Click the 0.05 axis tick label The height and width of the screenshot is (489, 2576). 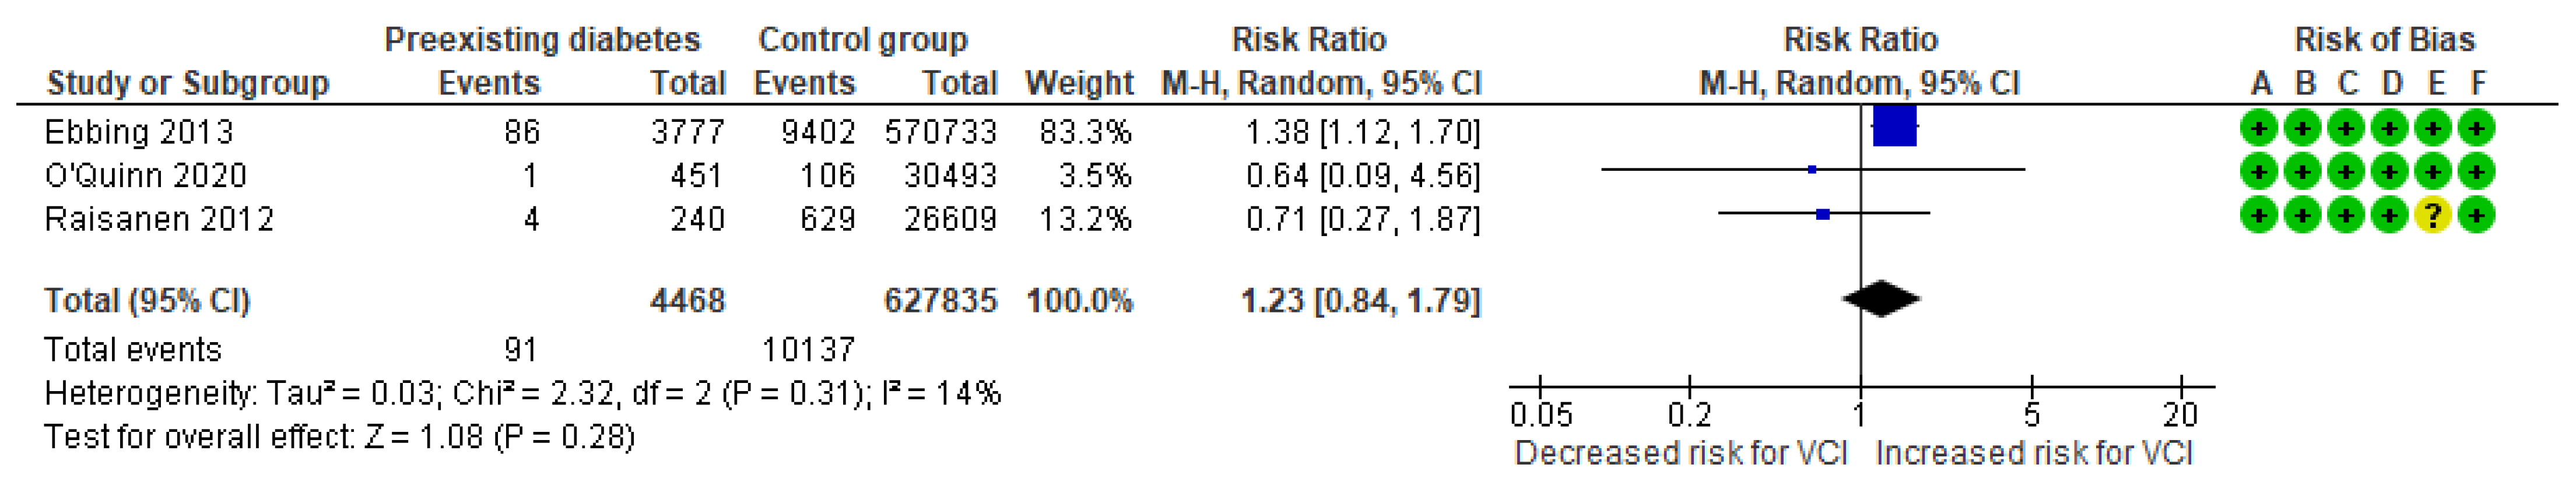point(1541,414)
